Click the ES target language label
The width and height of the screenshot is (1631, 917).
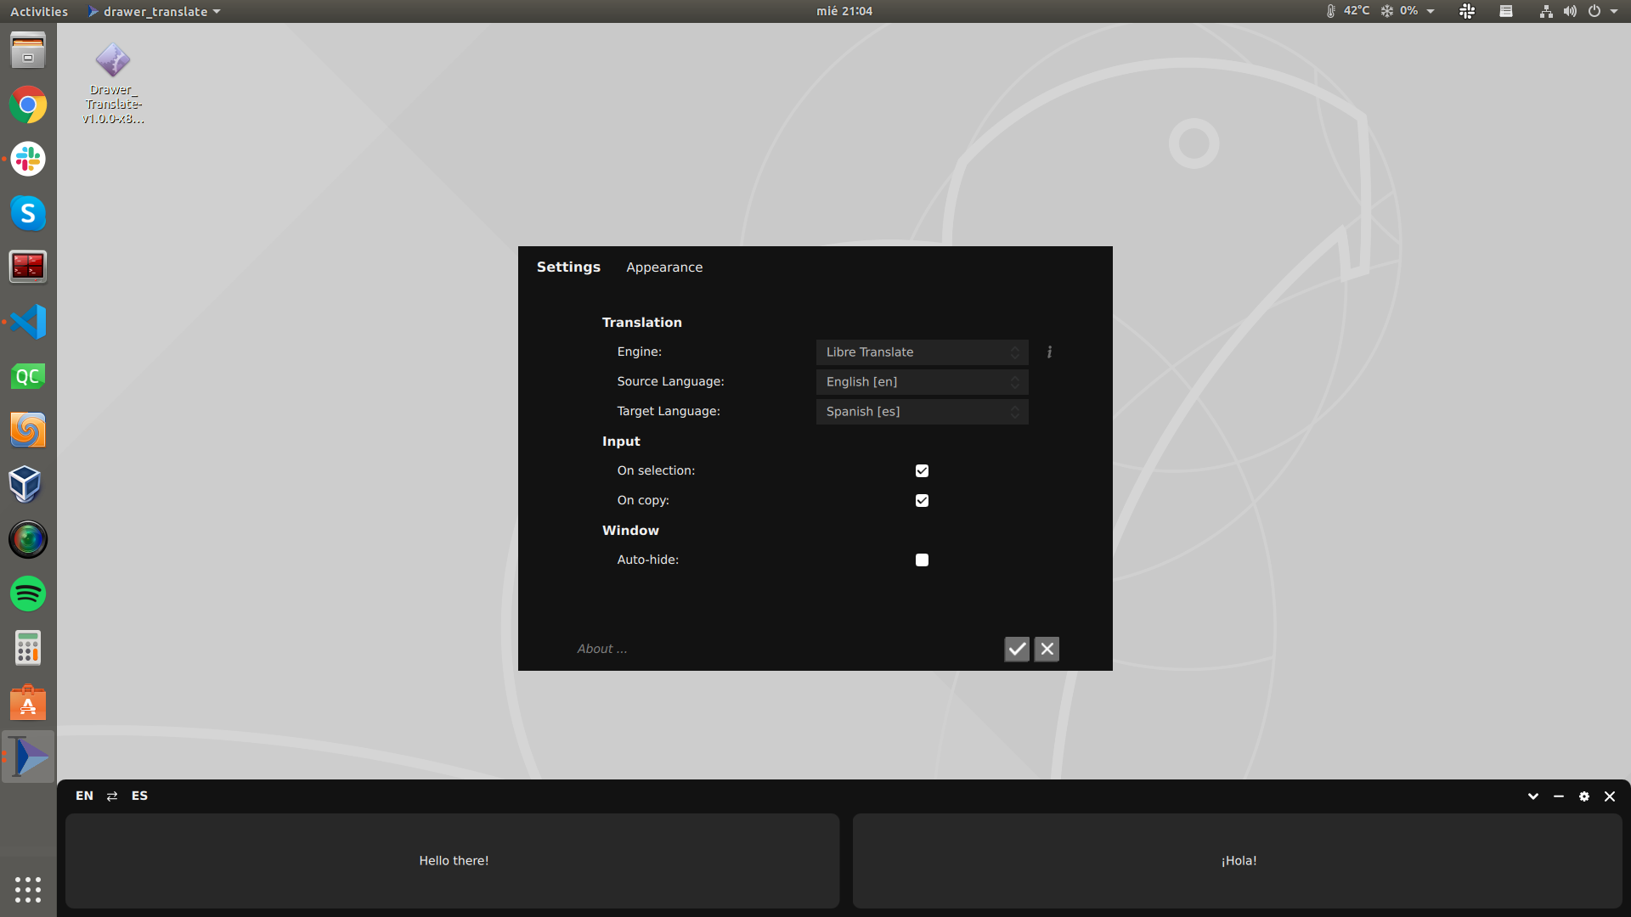(x=139, y=796)
